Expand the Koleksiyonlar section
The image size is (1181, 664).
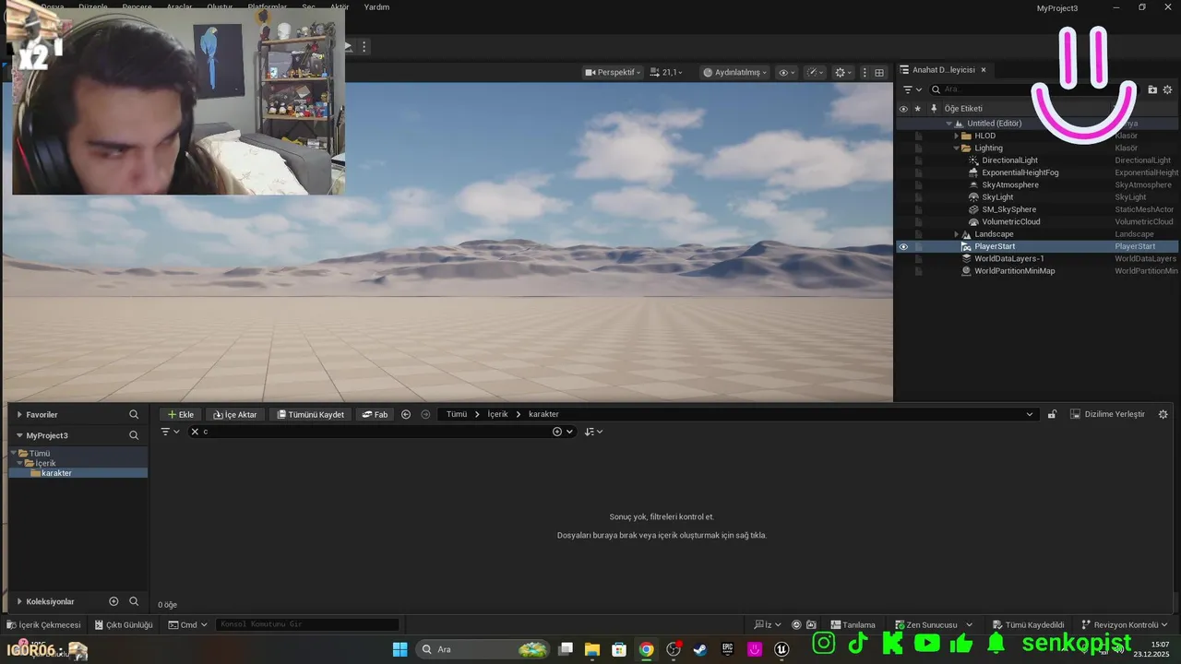point(19,602)
